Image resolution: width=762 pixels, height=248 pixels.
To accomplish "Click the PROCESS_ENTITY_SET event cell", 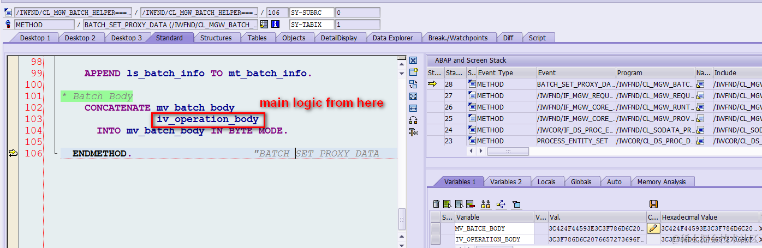I will pyautogui.click(x=575, y=141).
